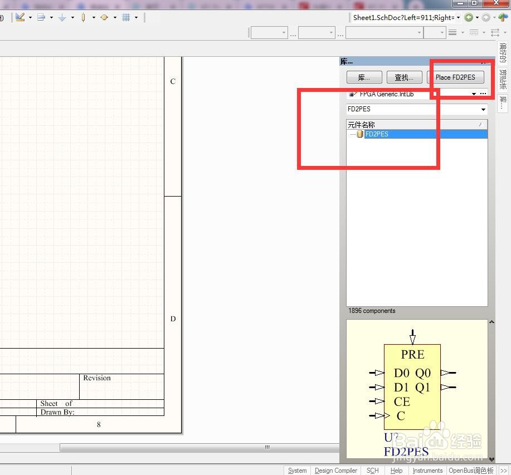Click the 1896 components count text

point(372,311)
